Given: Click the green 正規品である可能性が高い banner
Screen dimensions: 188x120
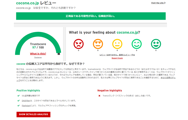Looking at the screenshot, I should [91, 16].
